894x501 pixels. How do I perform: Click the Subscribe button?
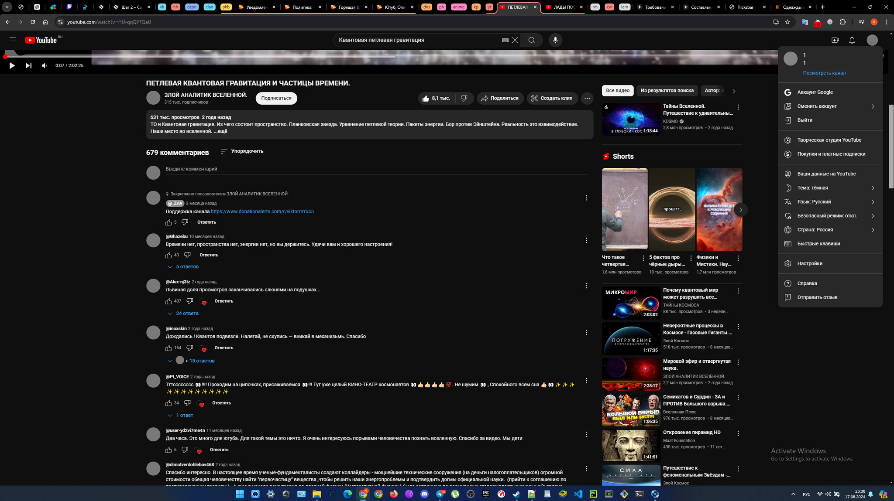point(276,99)
